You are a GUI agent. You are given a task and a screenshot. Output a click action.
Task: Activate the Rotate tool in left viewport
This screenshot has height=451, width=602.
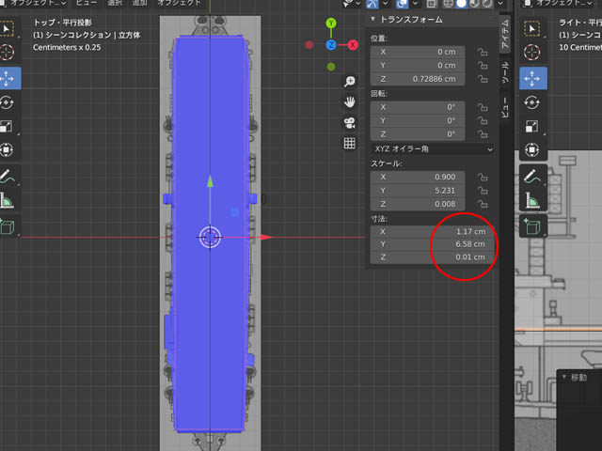(7, 102)
